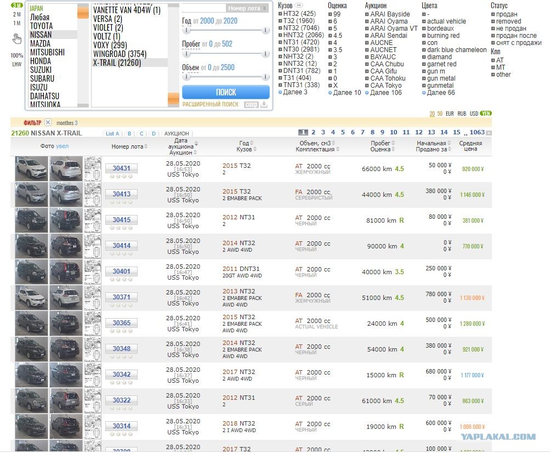Click the download icon next to СОХР
The image size is (550, 453).
coord(264,105)
